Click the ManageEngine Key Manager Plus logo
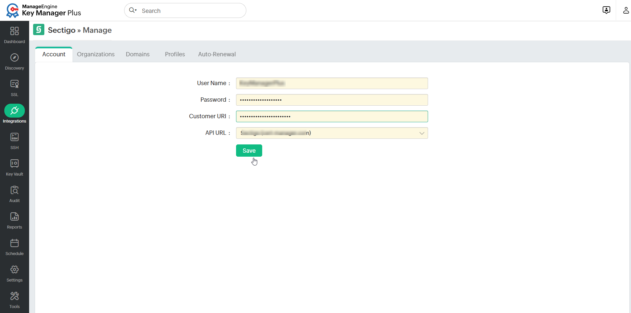631x313 pixels. 43,10
